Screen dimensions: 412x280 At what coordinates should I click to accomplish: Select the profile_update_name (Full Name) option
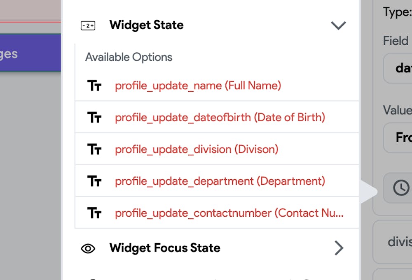tap(198, 86)
